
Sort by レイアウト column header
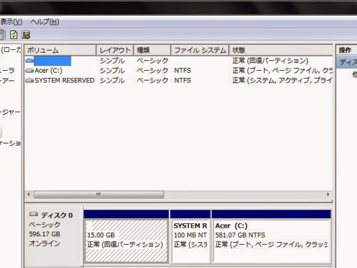[115, 50]
